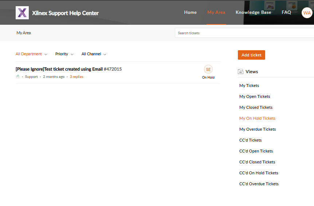Open the Knowledge Base menu
This screenshot has width=314, height=206.
tap(253, 12)
